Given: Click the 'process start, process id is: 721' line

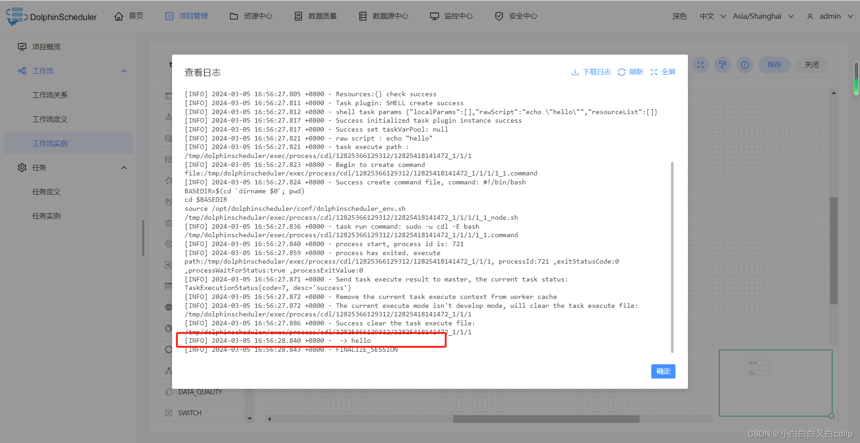Looking at the screenshot, I should [324, 244].
